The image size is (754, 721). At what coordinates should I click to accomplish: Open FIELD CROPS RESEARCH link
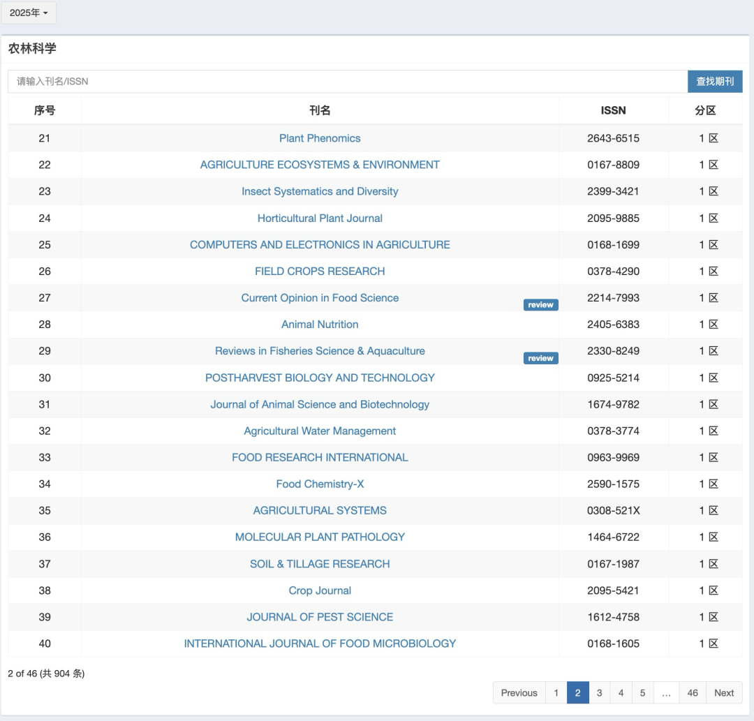click(x=320, y=271)
